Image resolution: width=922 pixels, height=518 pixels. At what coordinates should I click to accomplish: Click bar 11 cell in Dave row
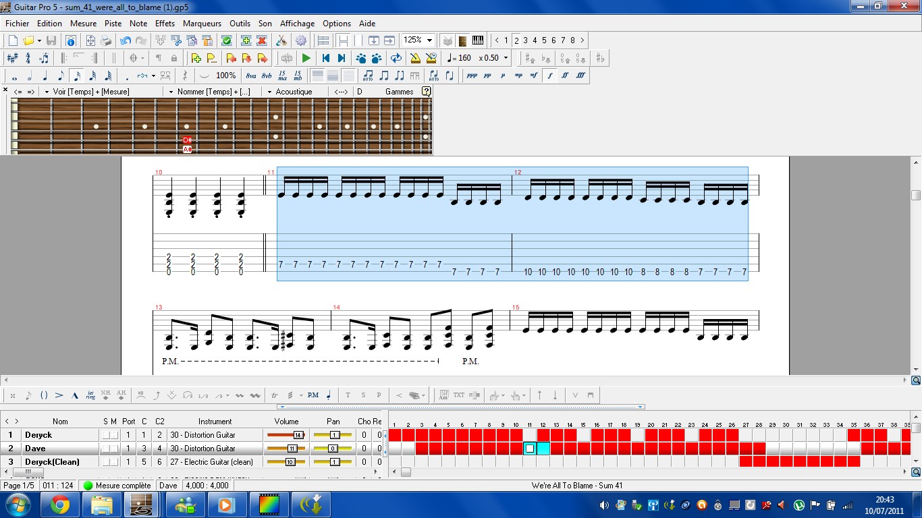pos(530,449)
